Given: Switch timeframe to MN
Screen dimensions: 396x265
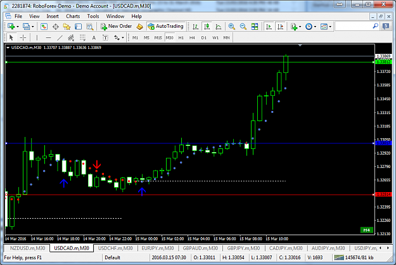Looking at the screenshot, I should tap(226, 37).
